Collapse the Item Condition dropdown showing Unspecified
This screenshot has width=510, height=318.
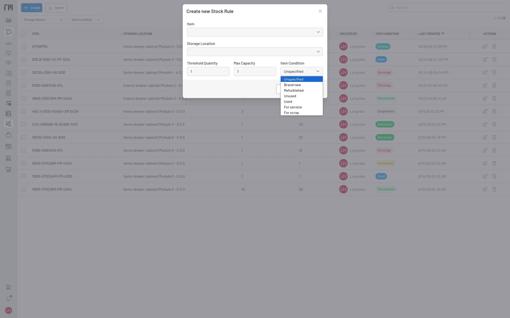coord(301,71)
